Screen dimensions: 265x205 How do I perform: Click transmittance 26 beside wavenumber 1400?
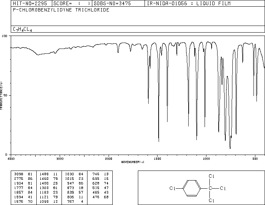pyautogui.click(x=56, y=183)
